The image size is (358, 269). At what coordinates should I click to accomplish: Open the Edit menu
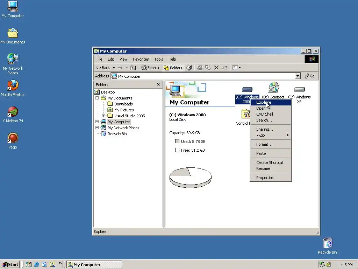[x=111, y=59]
